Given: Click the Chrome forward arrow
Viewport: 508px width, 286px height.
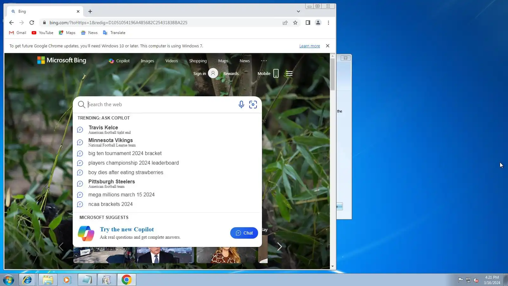Looking at the screenshot, I should pyautogui.click(x=22, y=23).
